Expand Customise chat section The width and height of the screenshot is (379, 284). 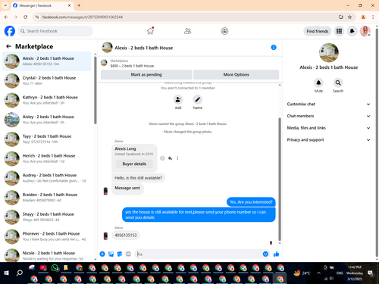[x=328, y=104]
